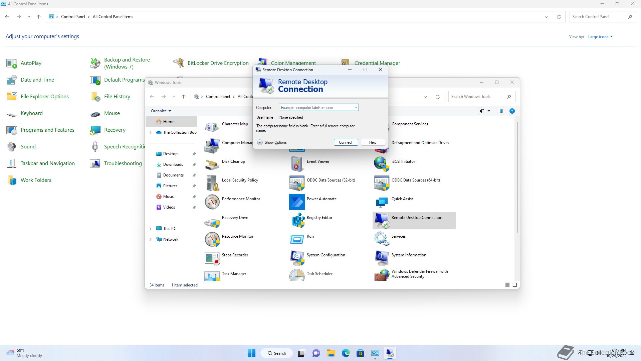Viewport: 641px width, 361px height.
Task: Click Help in Remote Desktop dialog
Action: click(373, 142)
